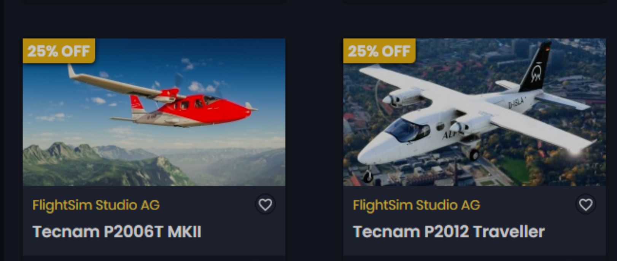Click the 25% OFF badge on P2006T image

point(59,51)
